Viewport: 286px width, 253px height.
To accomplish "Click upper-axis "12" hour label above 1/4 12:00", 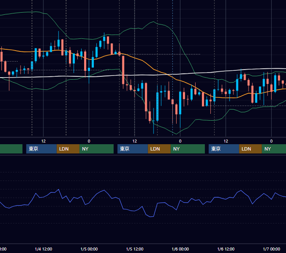I will 43,141.
